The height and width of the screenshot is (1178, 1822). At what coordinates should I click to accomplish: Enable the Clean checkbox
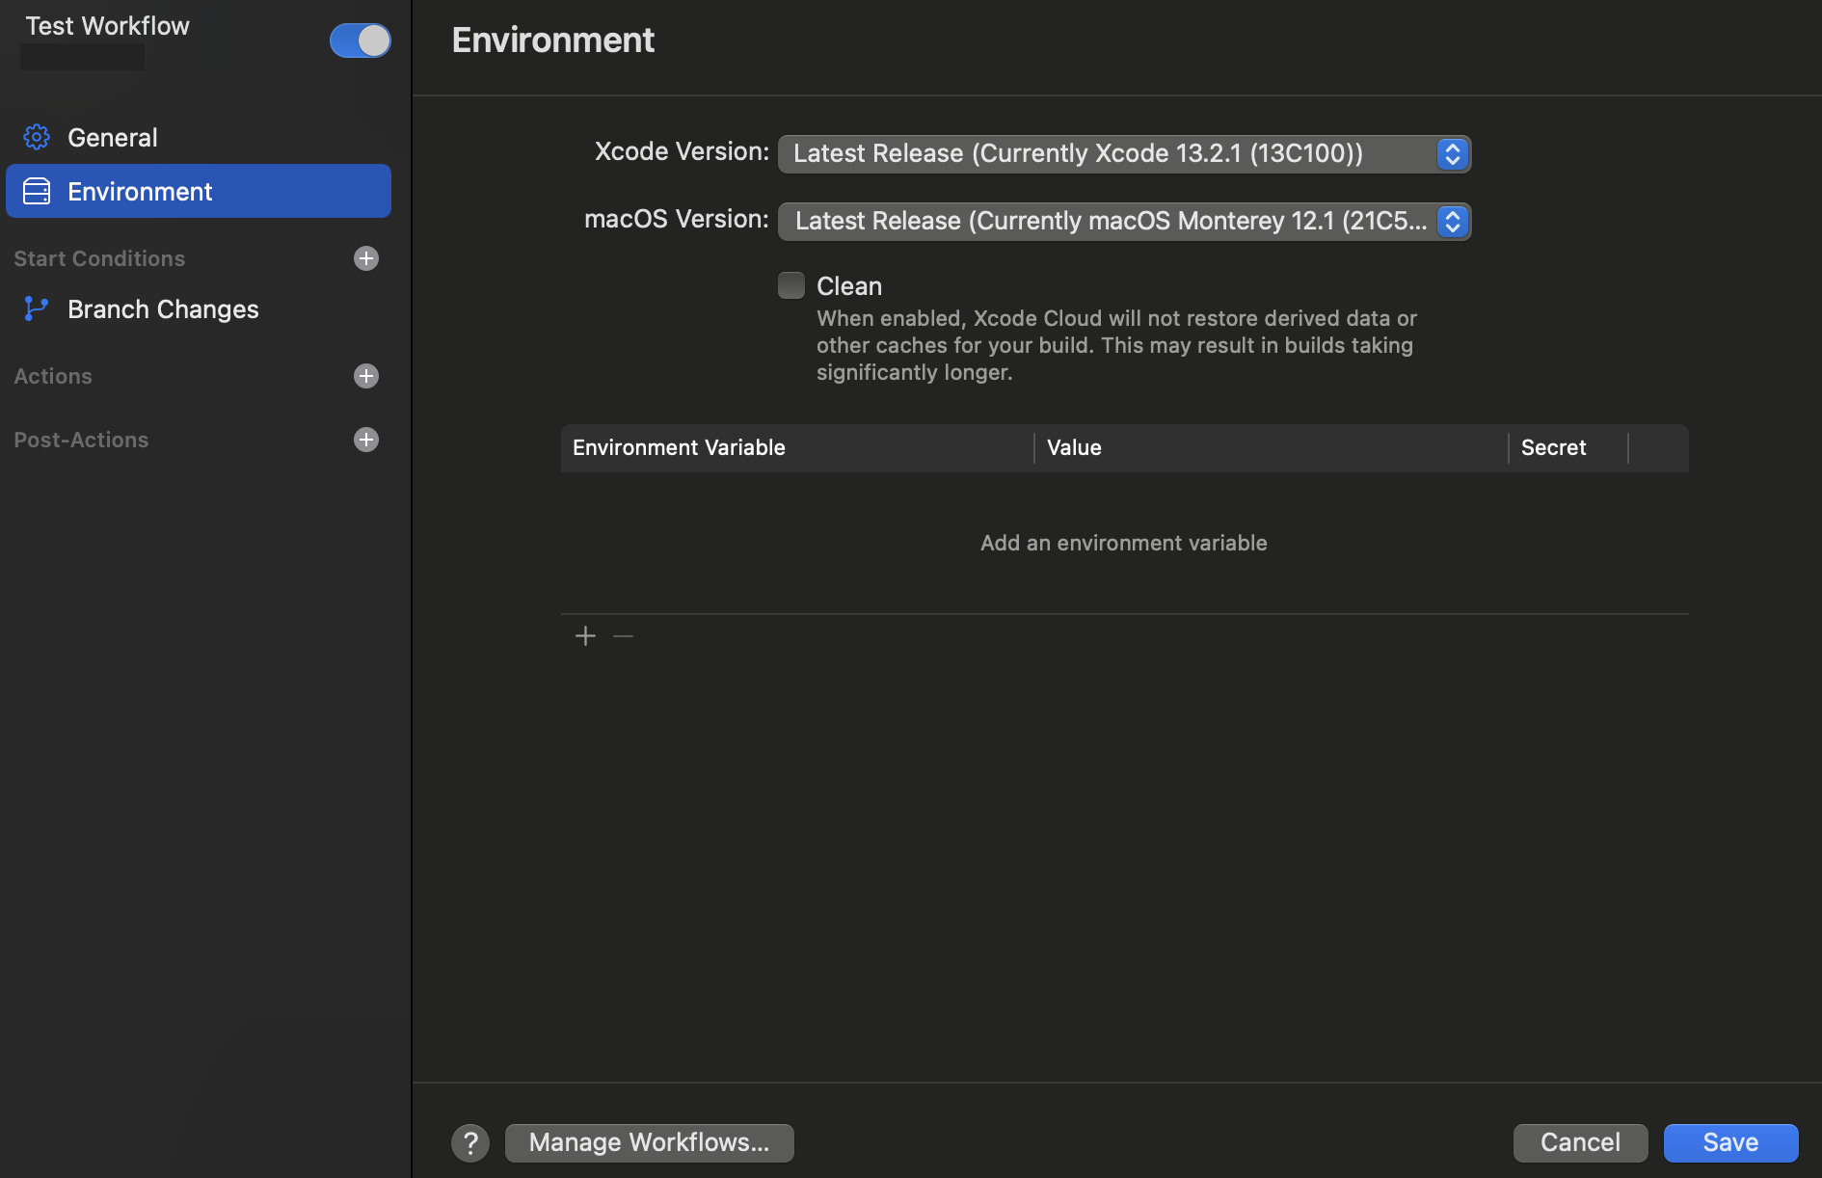click(791, 285)
